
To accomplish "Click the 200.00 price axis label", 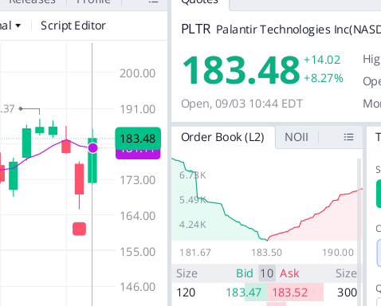I will click(137, 73).
